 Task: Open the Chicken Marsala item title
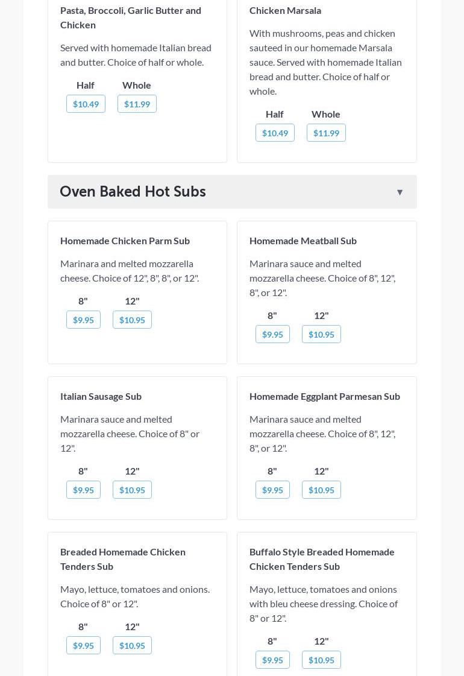click(285, 10)
